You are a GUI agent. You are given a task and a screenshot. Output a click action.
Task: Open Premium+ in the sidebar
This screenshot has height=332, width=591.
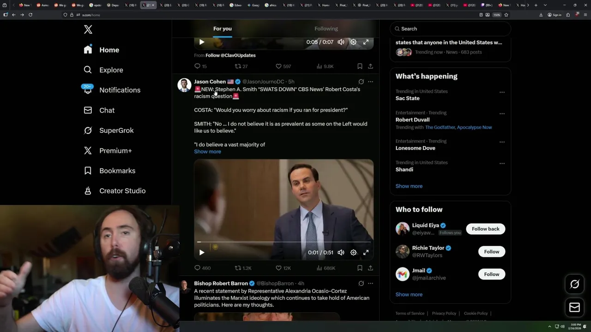point(108,151)
